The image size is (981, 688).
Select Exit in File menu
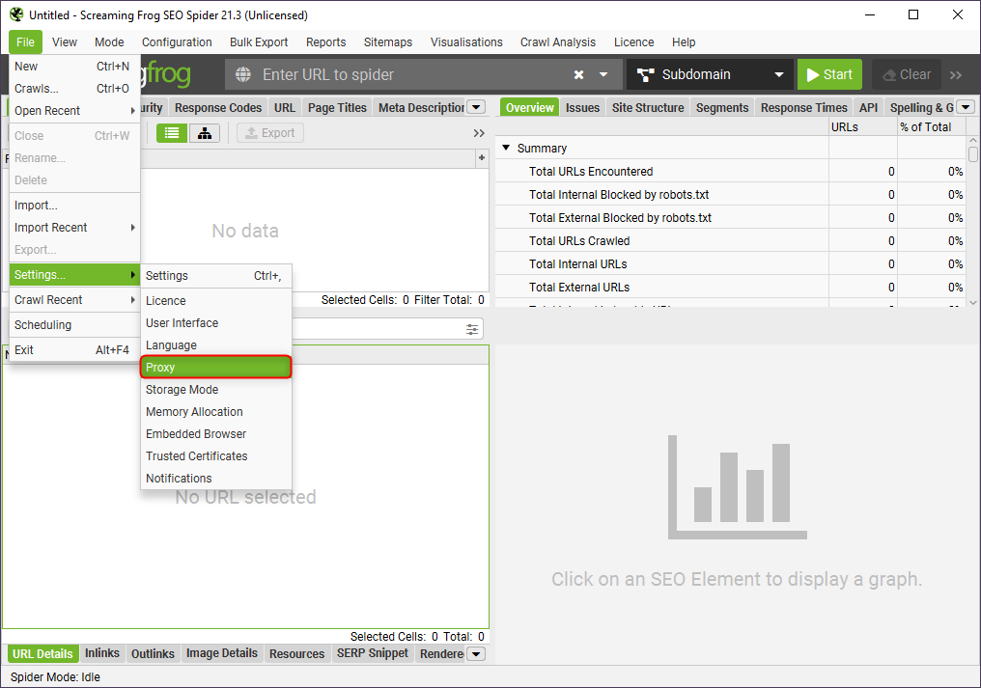pos(74,349)
